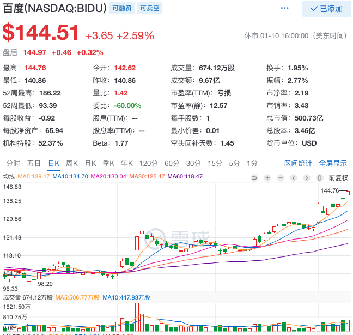Click the 每股净资产 value 65.94
Image resolution: width=353 pixels, height=335 pixels.
[x=54, y=130]
